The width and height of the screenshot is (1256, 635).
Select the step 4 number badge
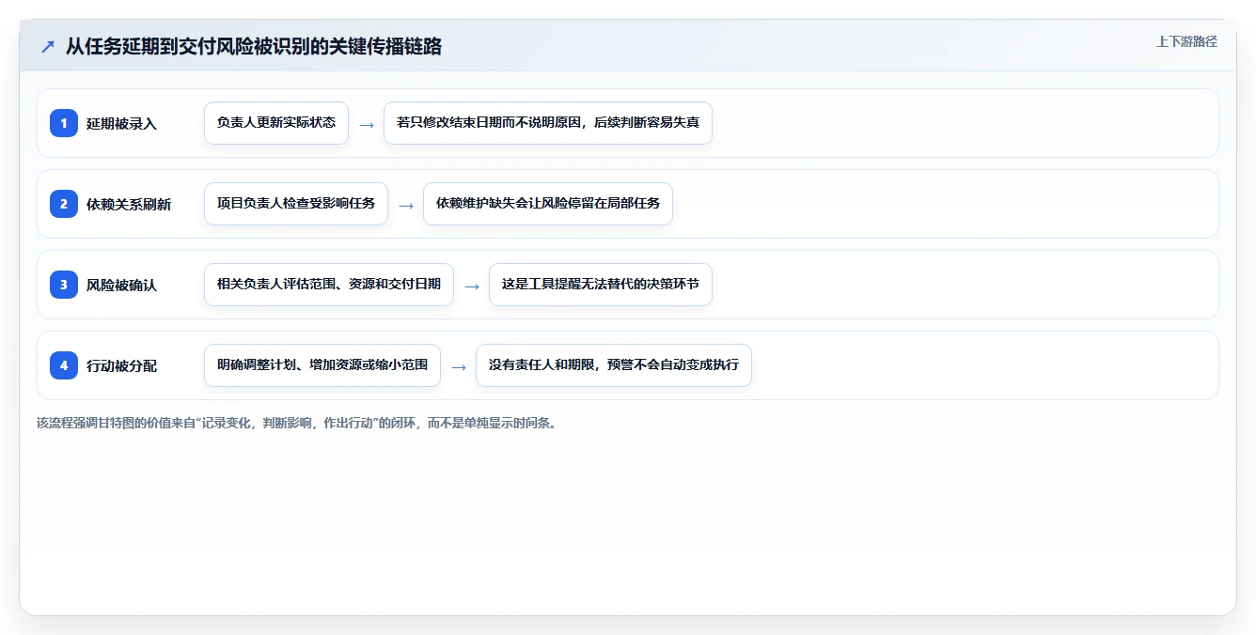tap(64, 365)
